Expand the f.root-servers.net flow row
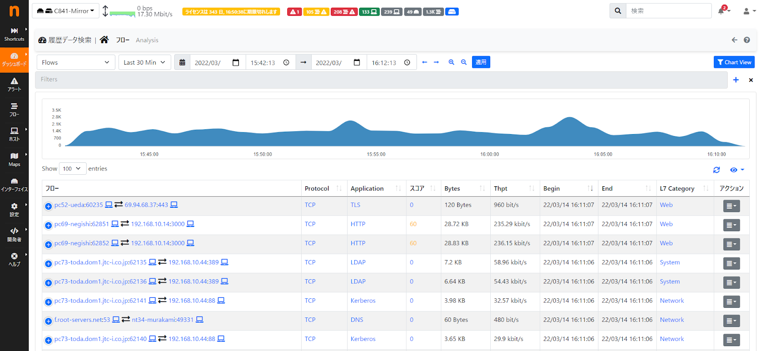Screen dimensions: 766x351 48,321
